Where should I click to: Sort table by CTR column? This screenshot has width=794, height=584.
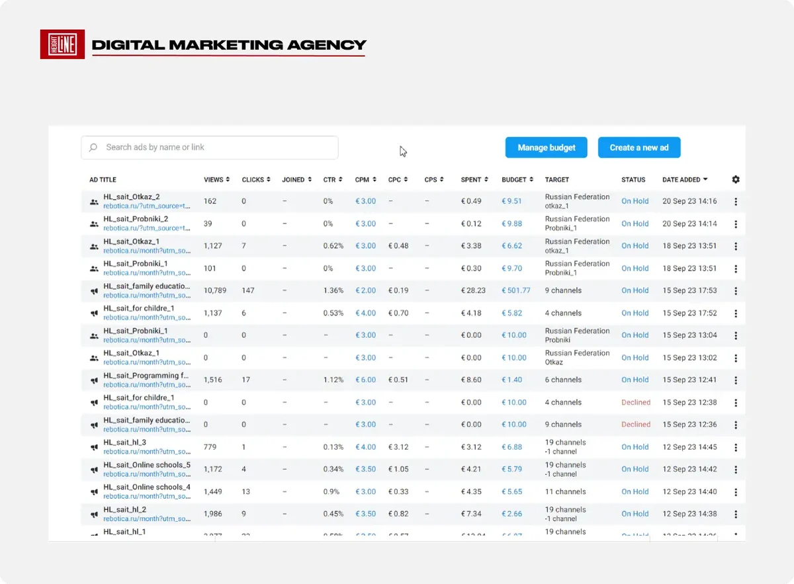pos(333,180)
